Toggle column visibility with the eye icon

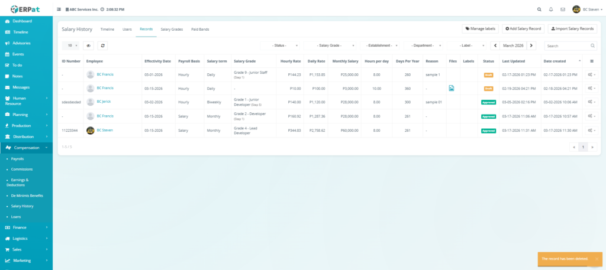(88, 45)
